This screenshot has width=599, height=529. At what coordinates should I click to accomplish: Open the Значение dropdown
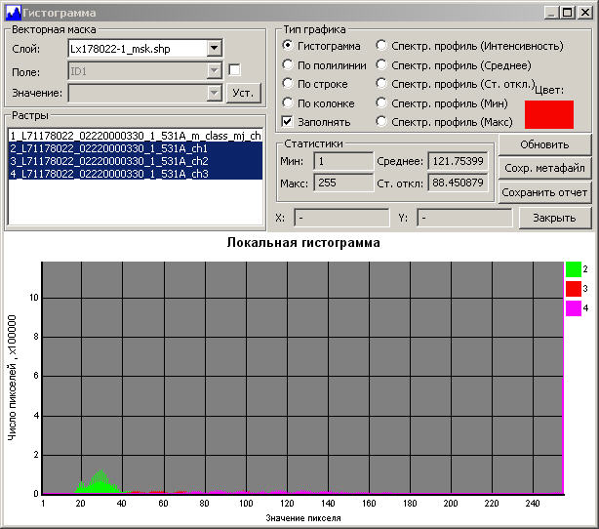[x=214, y=93]
